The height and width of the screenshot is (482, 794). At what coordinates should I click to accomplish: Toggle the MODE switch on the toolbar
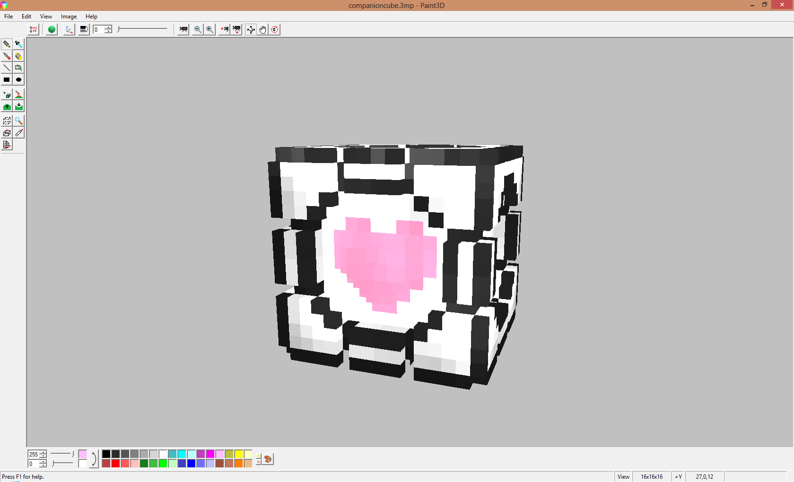click(x=33, y=29)
